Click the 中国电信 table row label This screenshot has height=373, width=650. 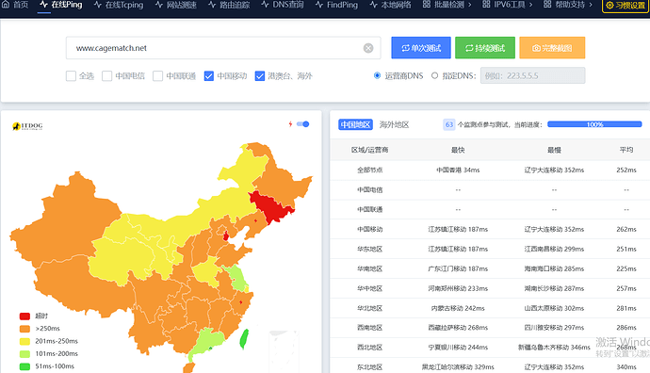370,190
